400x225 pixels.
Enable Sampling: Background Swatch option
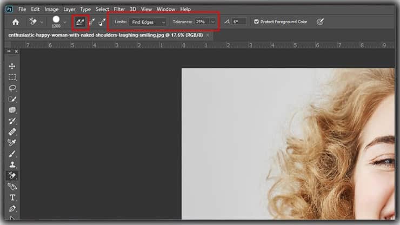pyautogui.click(x=102, y=22)
